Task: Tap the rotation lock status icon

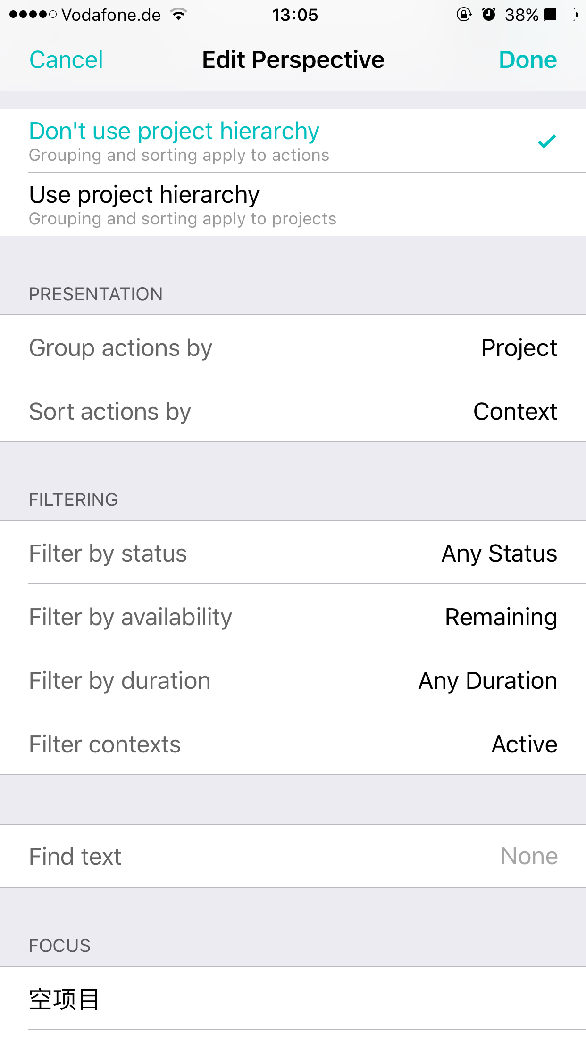Action: pos(464,15)
